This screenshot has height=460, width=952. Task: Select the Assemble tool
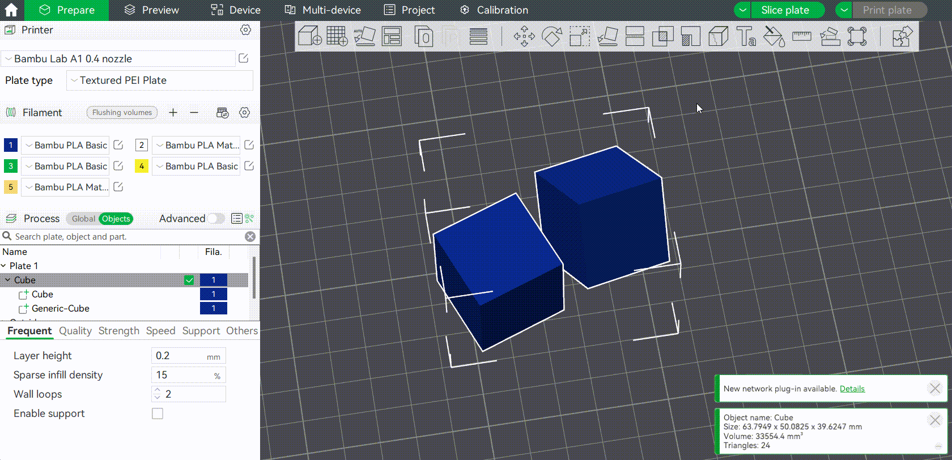tap(830, 36)
